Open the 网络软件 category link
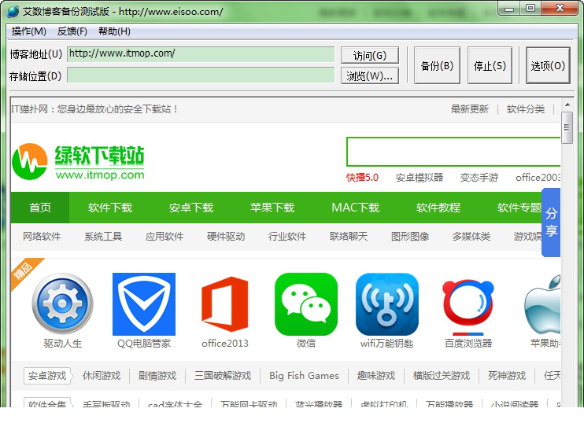The height and width of the screenshot is (423, 584). 42,236
